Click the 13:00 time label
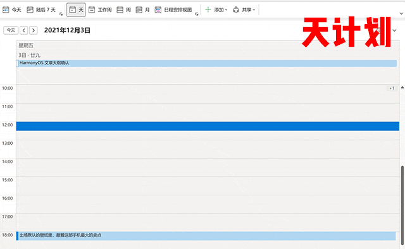This screenshot has width=405, height=249. (x=8, y=143)
